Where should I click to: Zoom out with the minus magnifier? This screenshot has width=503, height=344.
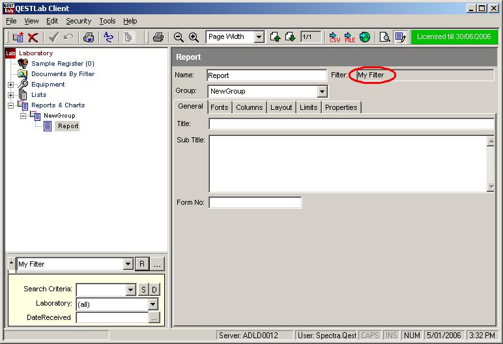pos(179,38)
